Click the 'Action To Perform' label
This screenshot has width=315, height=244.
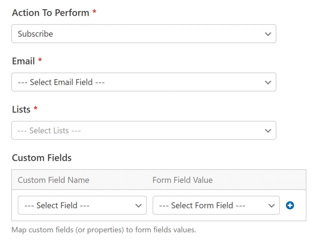pyautogui.click(x=51, y=13)
